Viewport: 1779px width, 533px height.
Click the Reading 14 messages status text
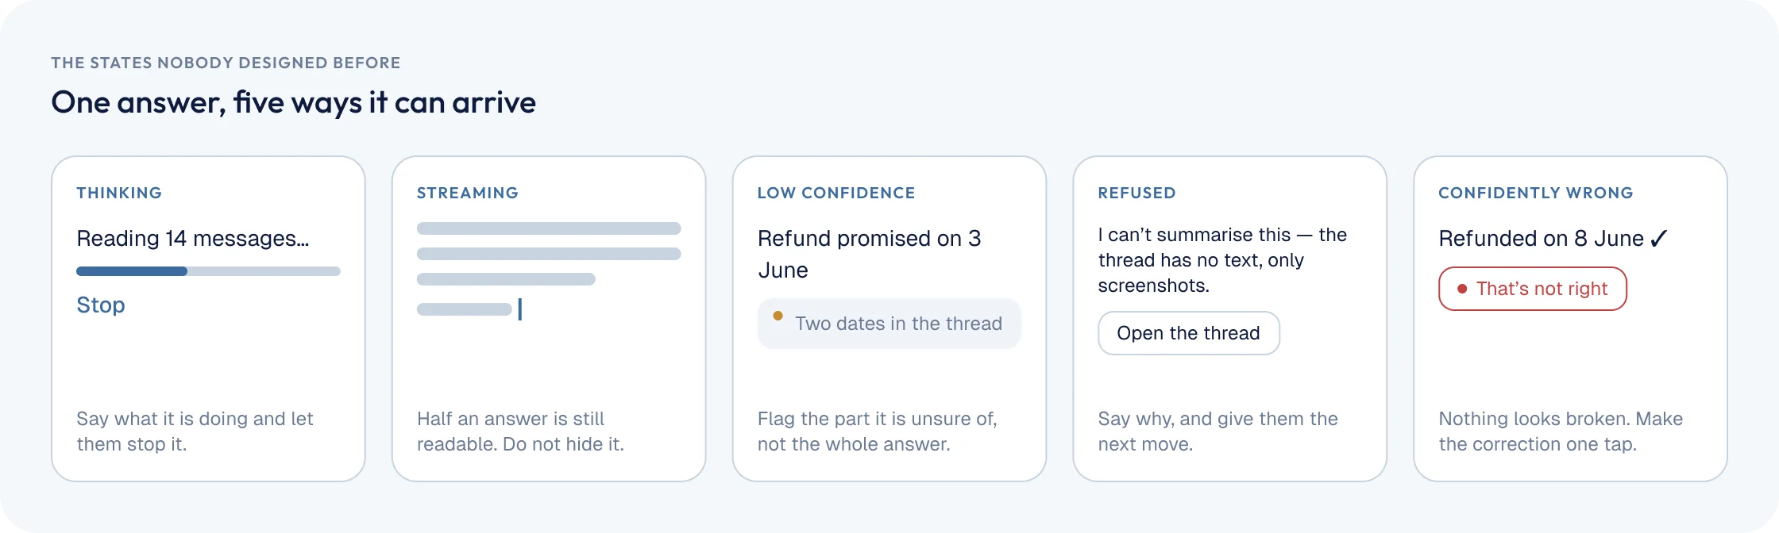coord(193,239)
